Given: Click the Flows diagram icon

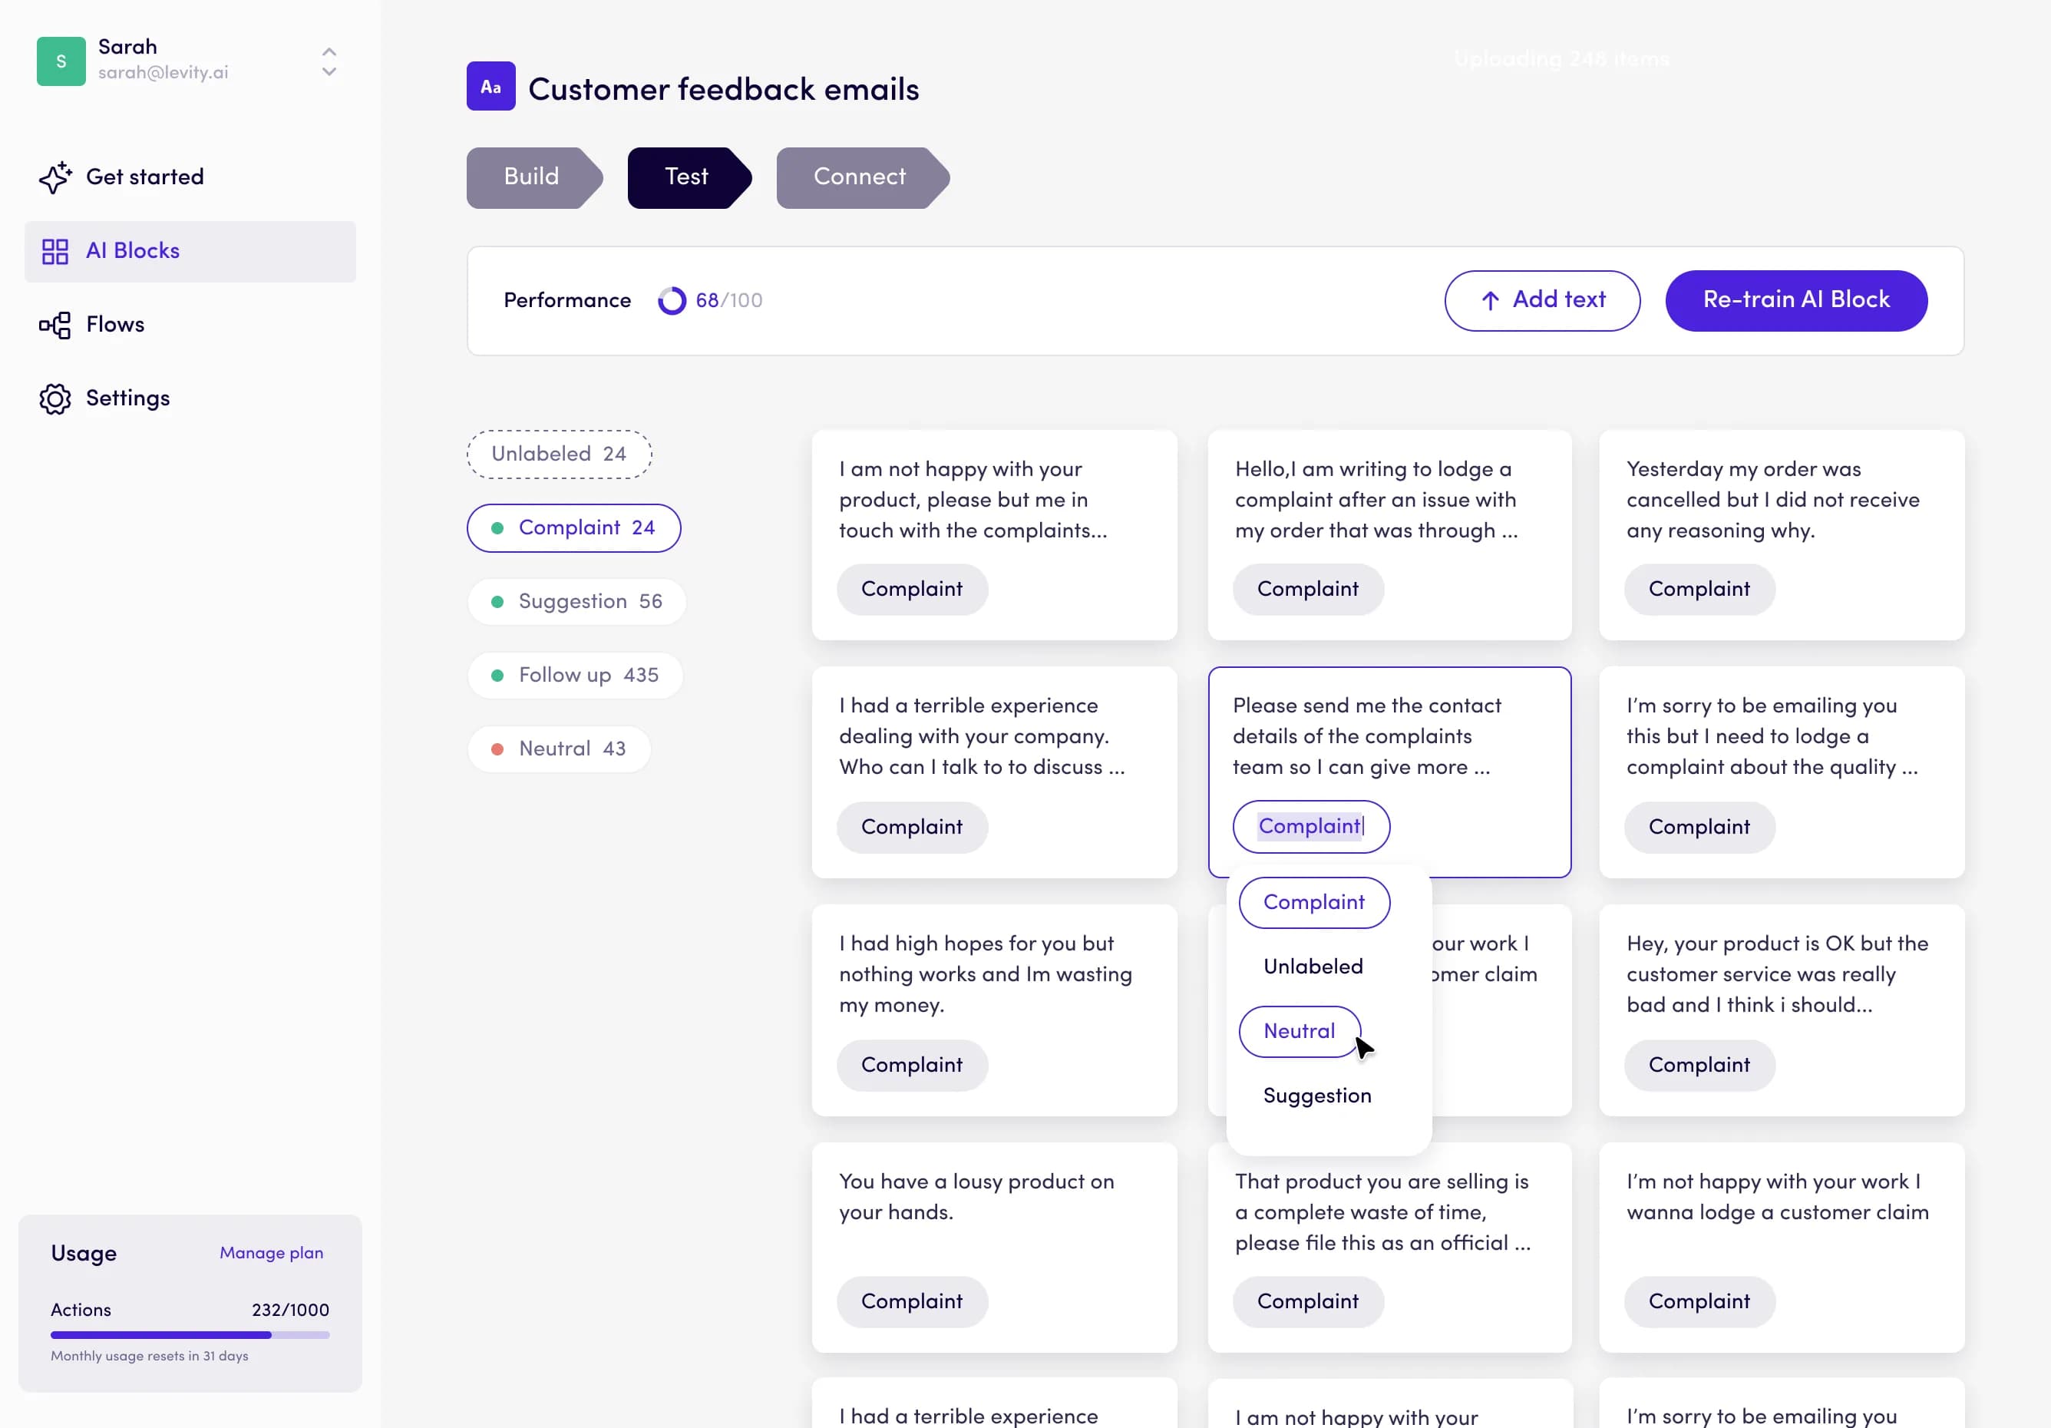Looking at the screenshot, I should (54, 326).
